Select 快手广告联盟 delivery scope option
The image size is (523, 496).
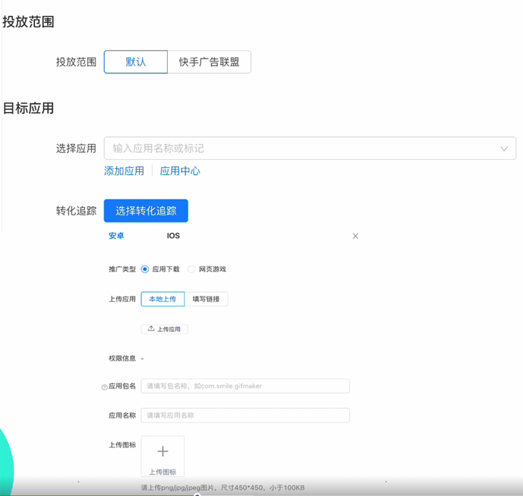pyautogui.click(x=209, y=62)
